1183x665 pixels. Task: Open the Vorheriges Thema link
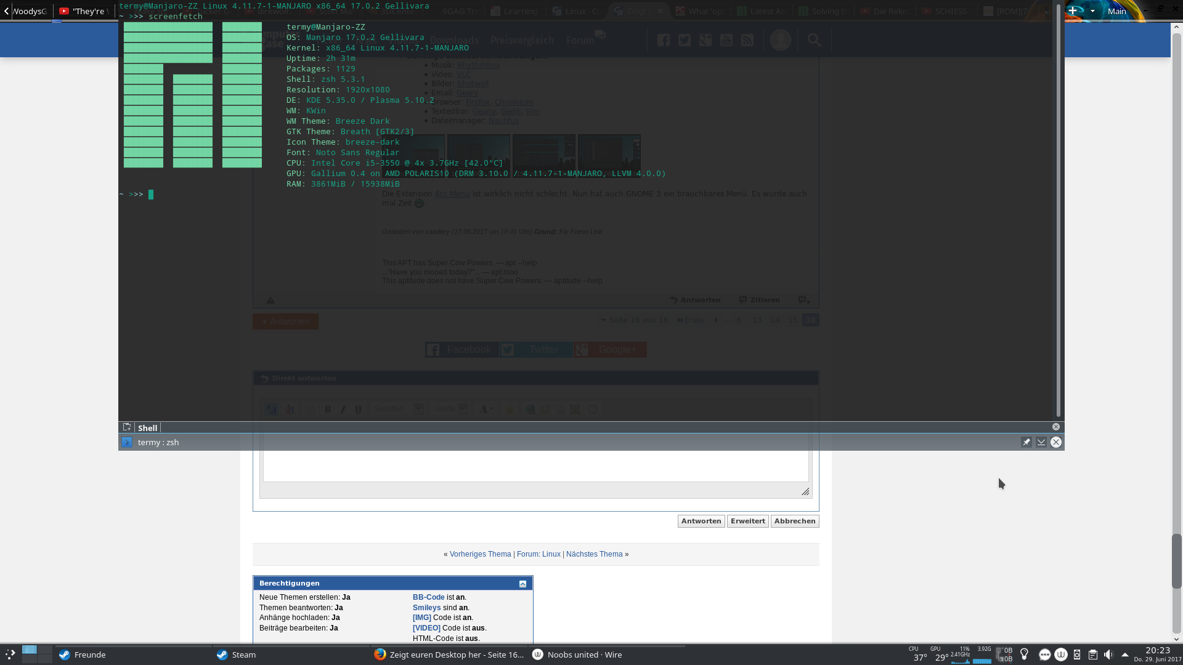(480, 554)
